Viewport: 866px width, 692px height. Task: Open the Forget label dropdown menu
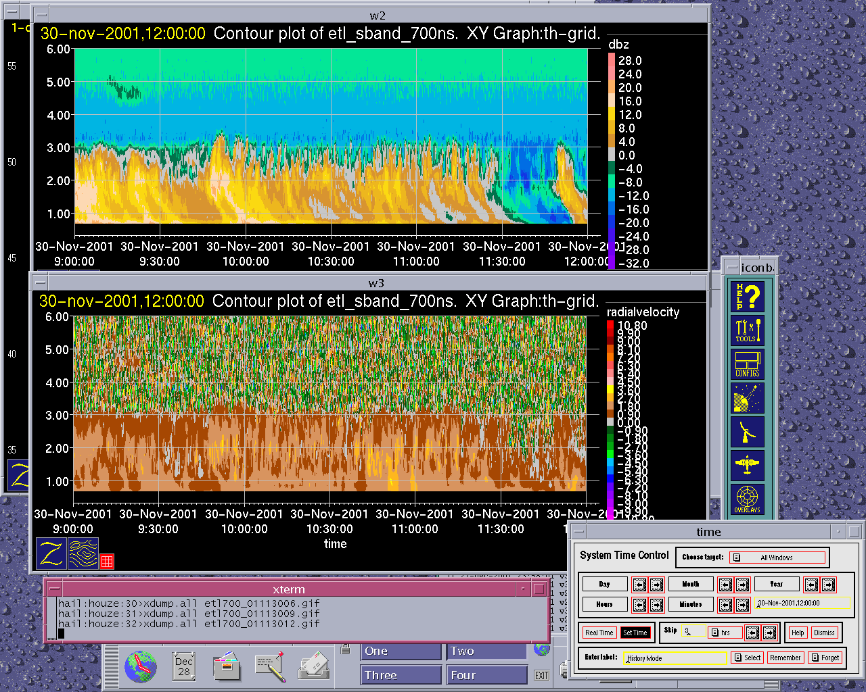pos(825,658)
